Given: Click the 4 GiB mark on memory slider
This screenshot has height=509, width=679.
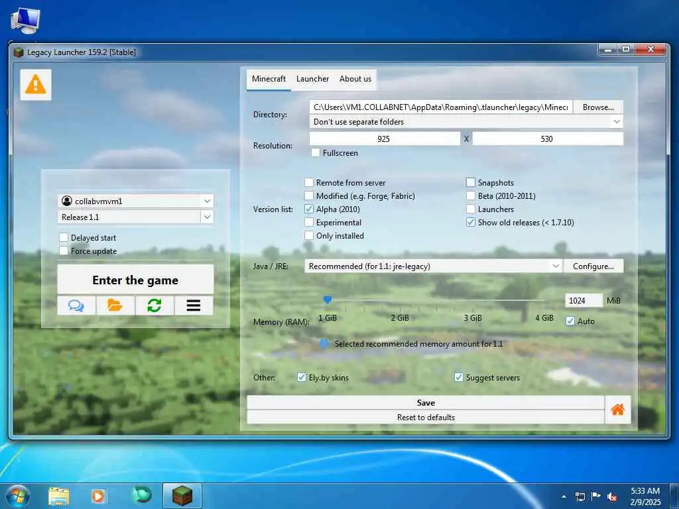Looking at the screenshot, I should pyautogui.click(x=544, y=317).
